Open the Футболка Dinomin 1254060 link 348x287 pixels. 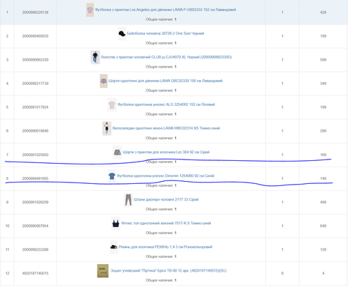coord(166,176)
